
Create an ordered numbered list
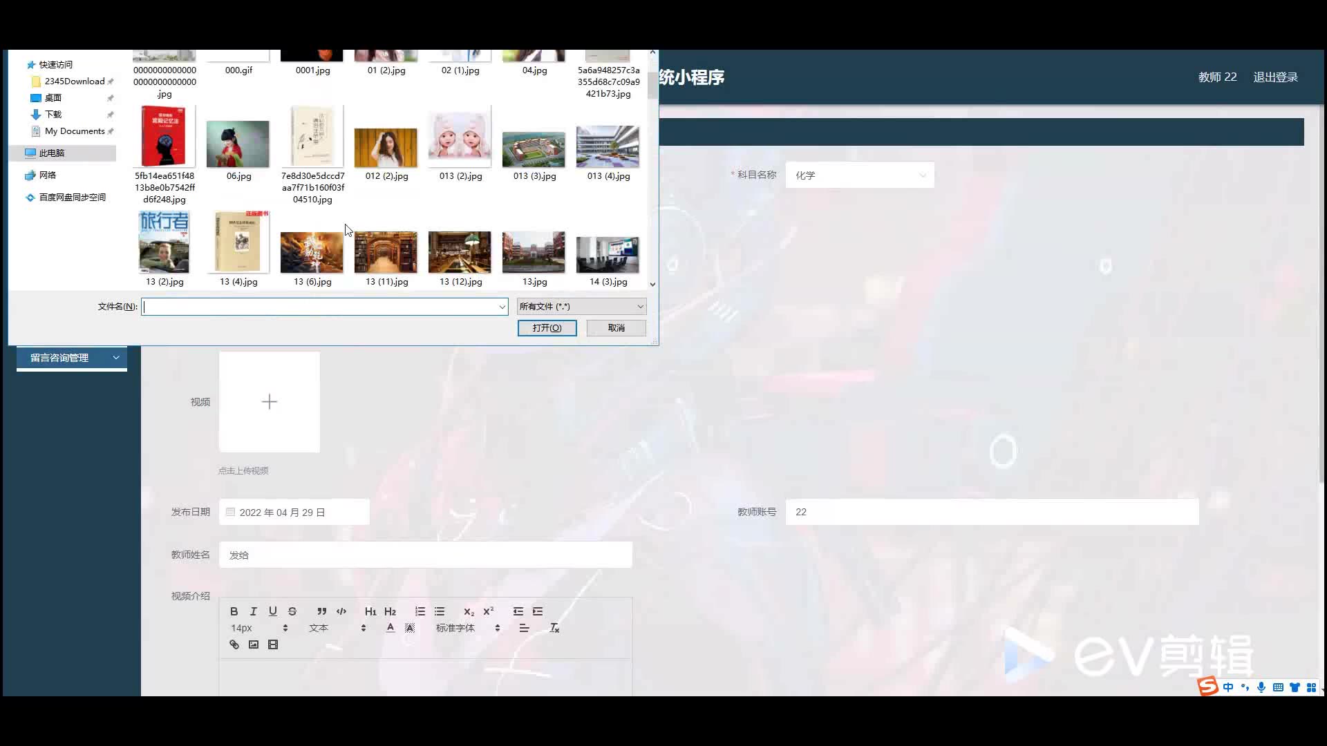(420, 611)
